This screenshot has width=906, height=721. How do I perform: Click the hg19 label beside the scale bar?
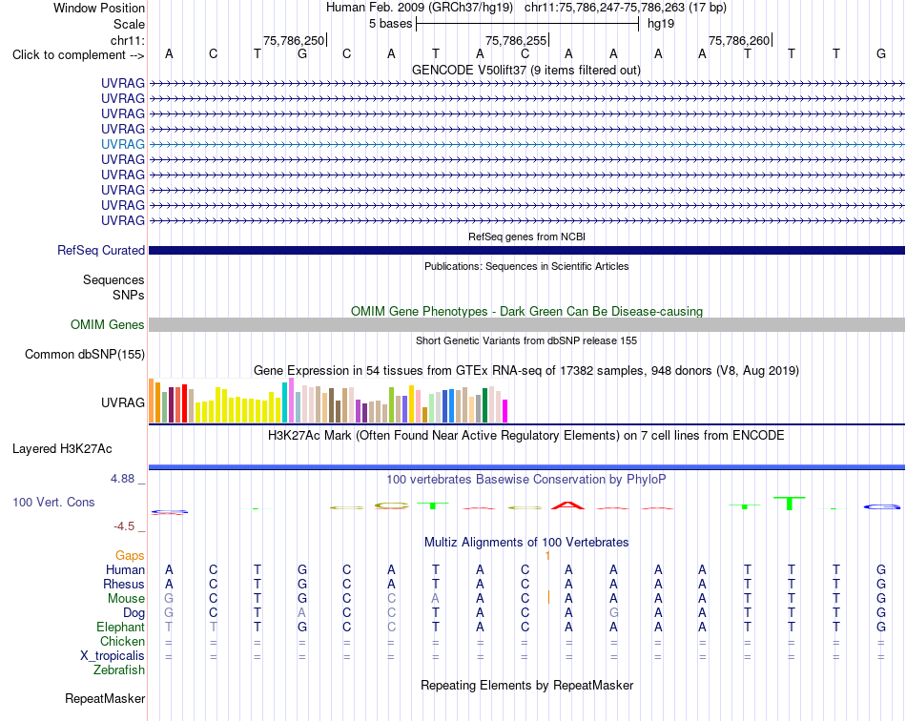coord(661,24)
